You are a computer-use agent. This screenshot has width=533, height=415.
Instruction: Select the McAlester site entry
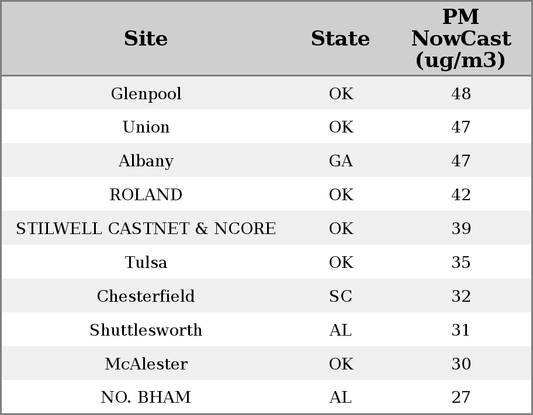pos(146,364)
